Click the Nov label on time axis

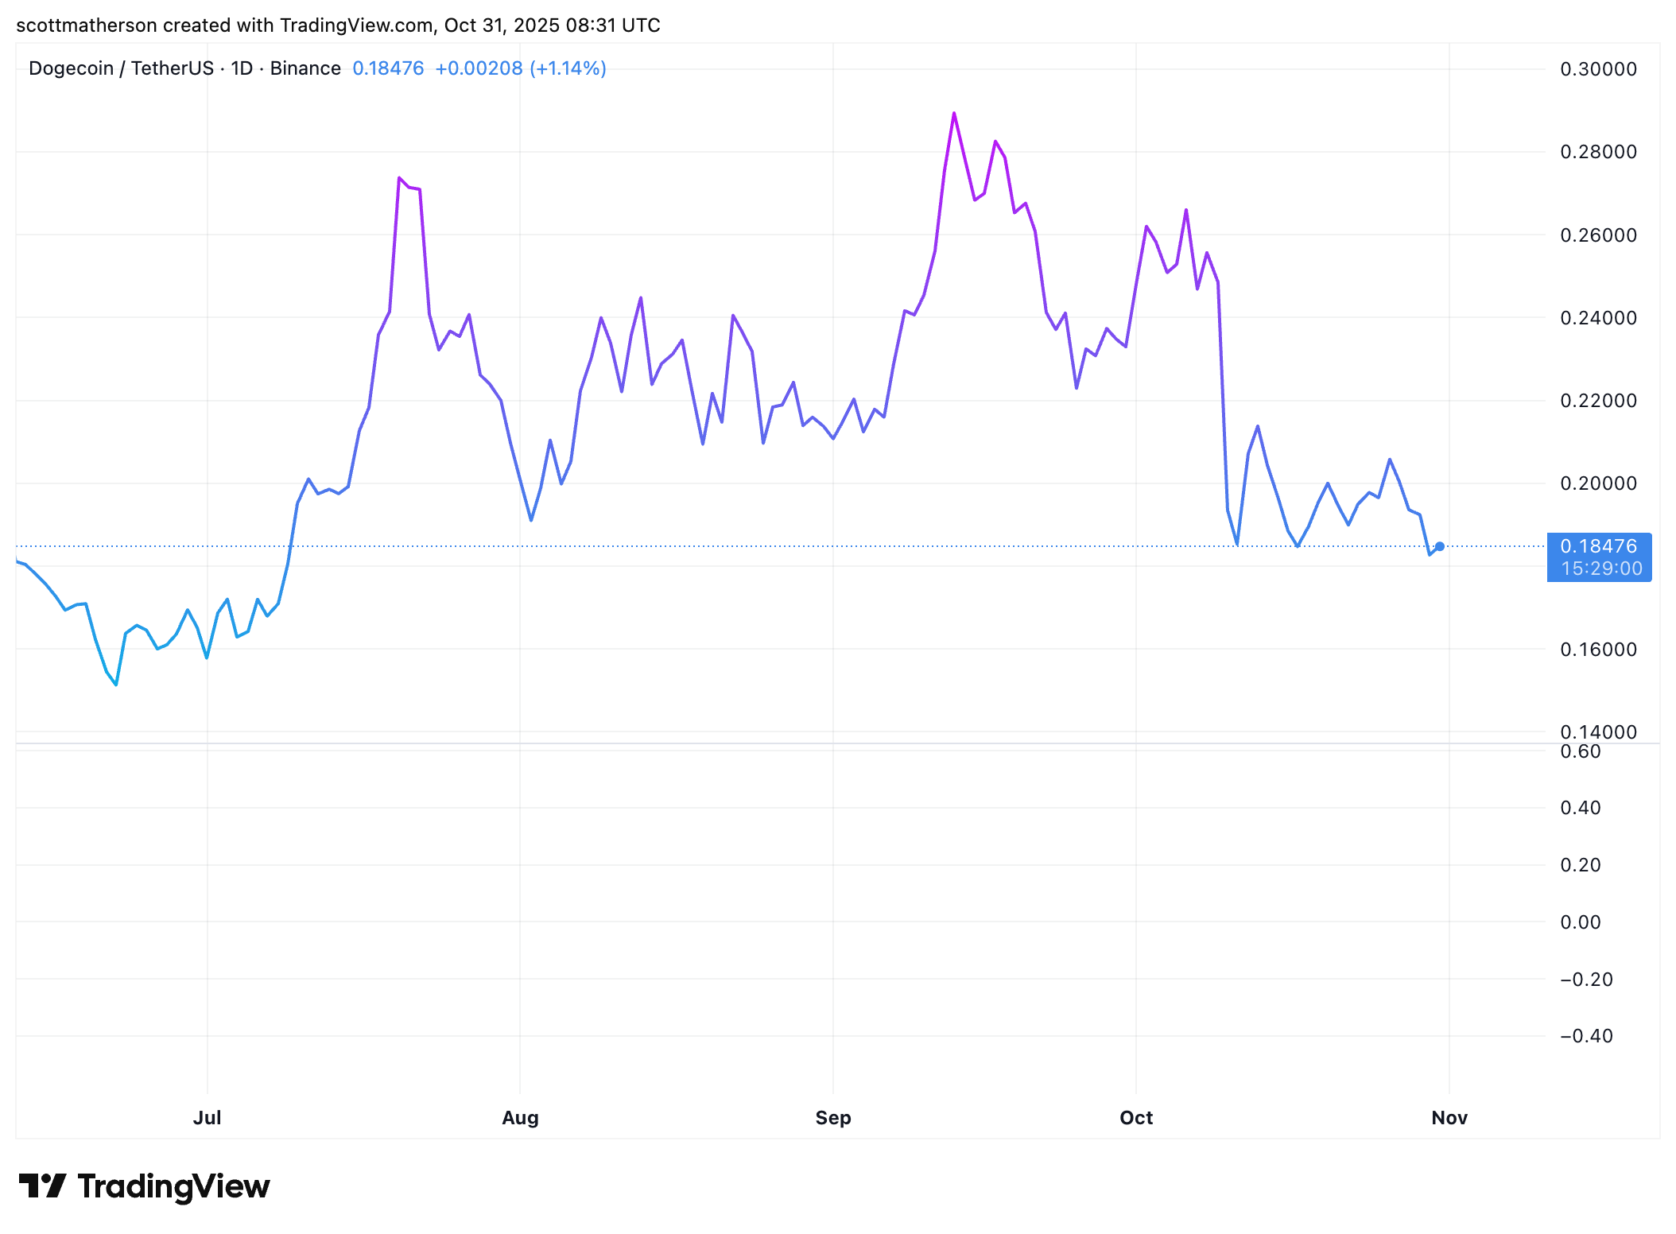[1449, 1117]
